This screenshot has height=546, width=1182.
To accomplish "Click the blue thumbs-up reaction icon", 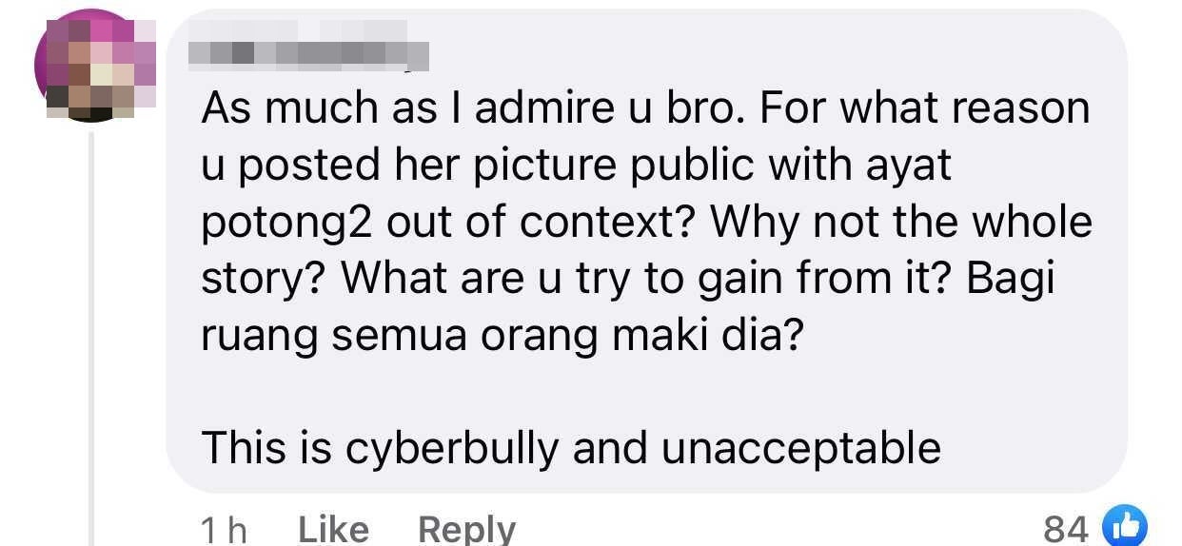I will click(x=1125, y=527).
